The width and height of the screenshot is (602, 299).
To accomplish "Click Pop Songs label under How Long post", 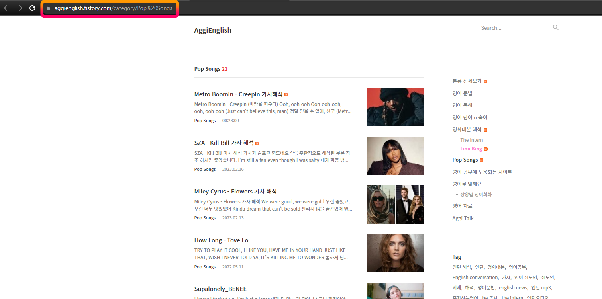I will click(x=205, y=267).
